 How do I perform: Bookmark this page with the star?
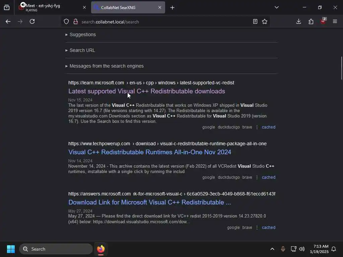(x=265, y=21)
